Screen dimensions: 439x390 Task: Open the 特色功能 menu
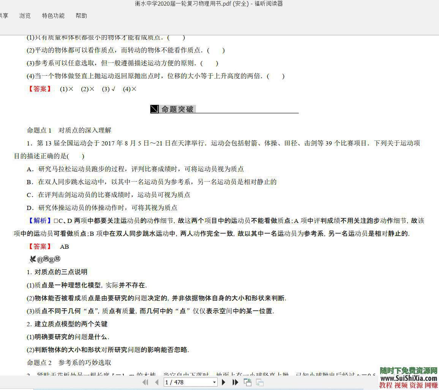pos(53,16)
